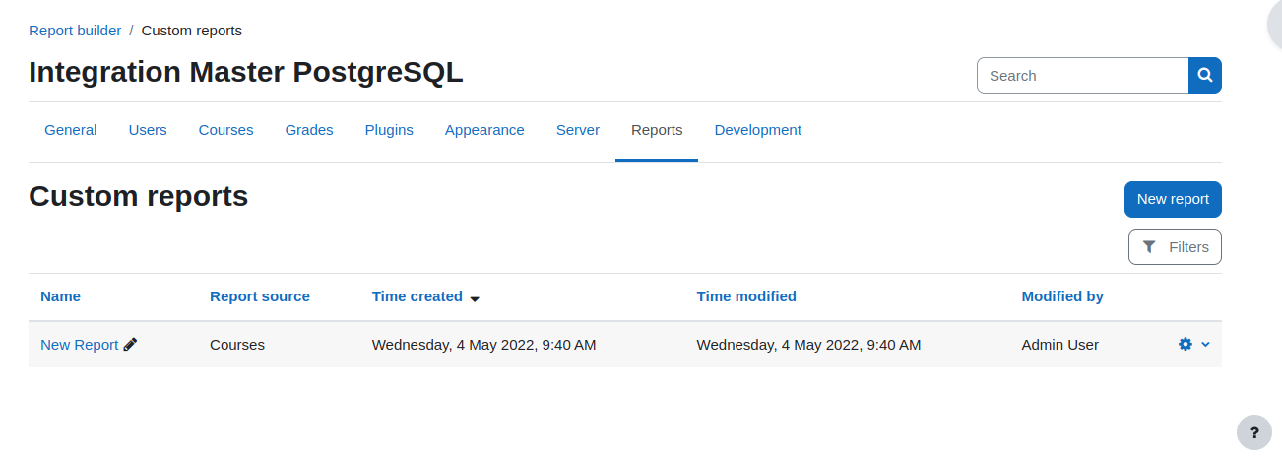Sort by Report source column header
Viewport: 1282px width, 458px height.
coord(260,296)
